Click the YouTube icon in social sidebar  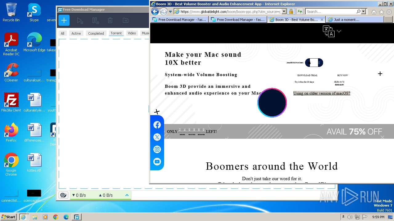[x=157, y=162]
